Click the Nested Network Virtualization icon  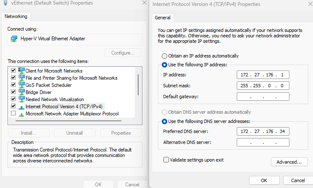[x=21, y=99]
